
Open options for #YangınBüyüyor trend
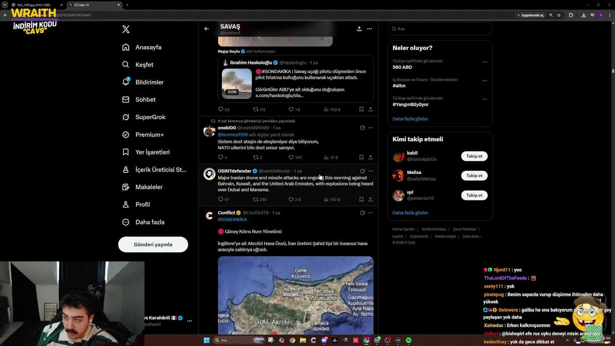point(484,99)
